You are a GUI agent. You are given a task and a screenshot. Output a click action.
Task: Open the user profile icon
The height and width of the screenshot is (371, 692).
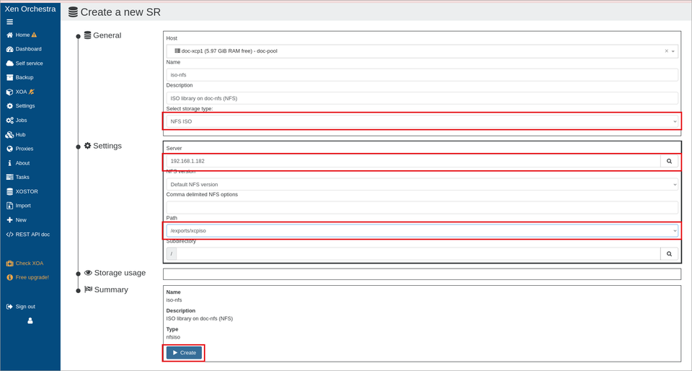point(30,321)
